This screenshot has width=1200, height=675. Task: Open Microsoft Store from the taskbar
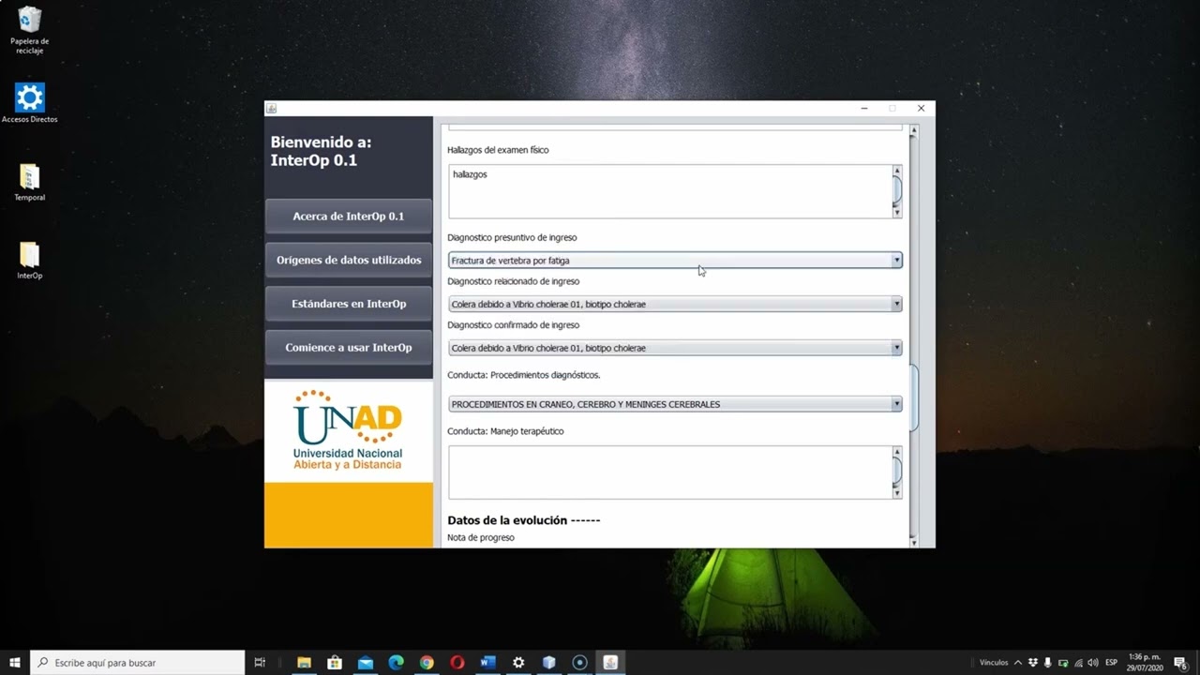(x=335, y=662)
